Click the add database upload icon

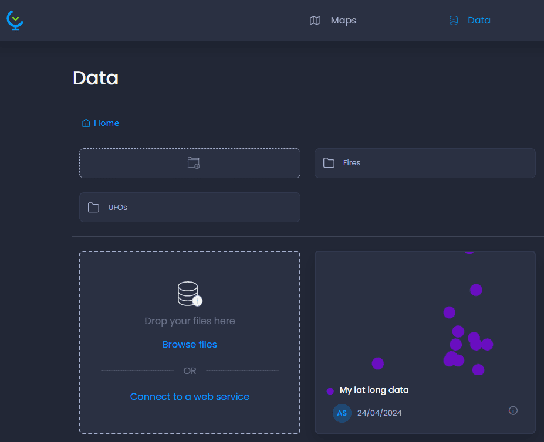[190, 294]
